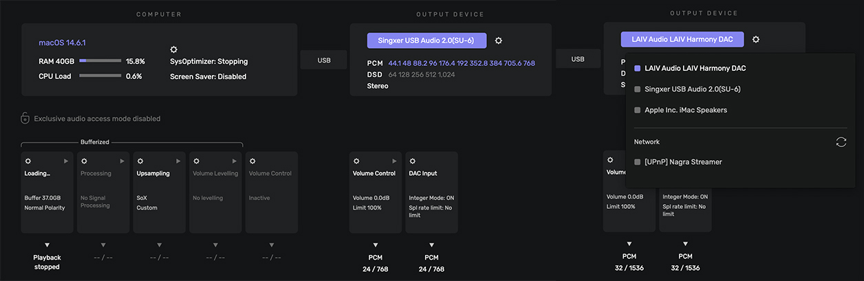Collapse the LAIV Harmony DAC device dropdown
The image size is (864, 281).
tap(682, 40)
